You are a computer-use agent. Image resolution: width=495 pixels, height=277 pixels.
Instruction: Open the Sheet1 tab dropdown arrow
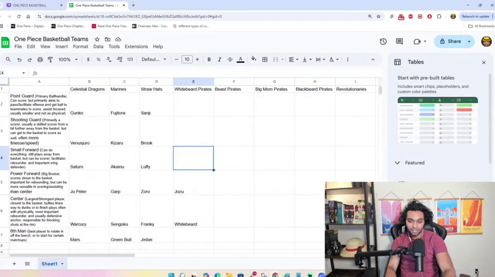62,264
